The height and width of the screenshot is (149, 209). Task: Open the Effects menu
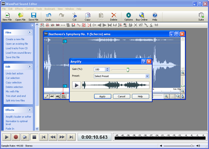[19, 9]
